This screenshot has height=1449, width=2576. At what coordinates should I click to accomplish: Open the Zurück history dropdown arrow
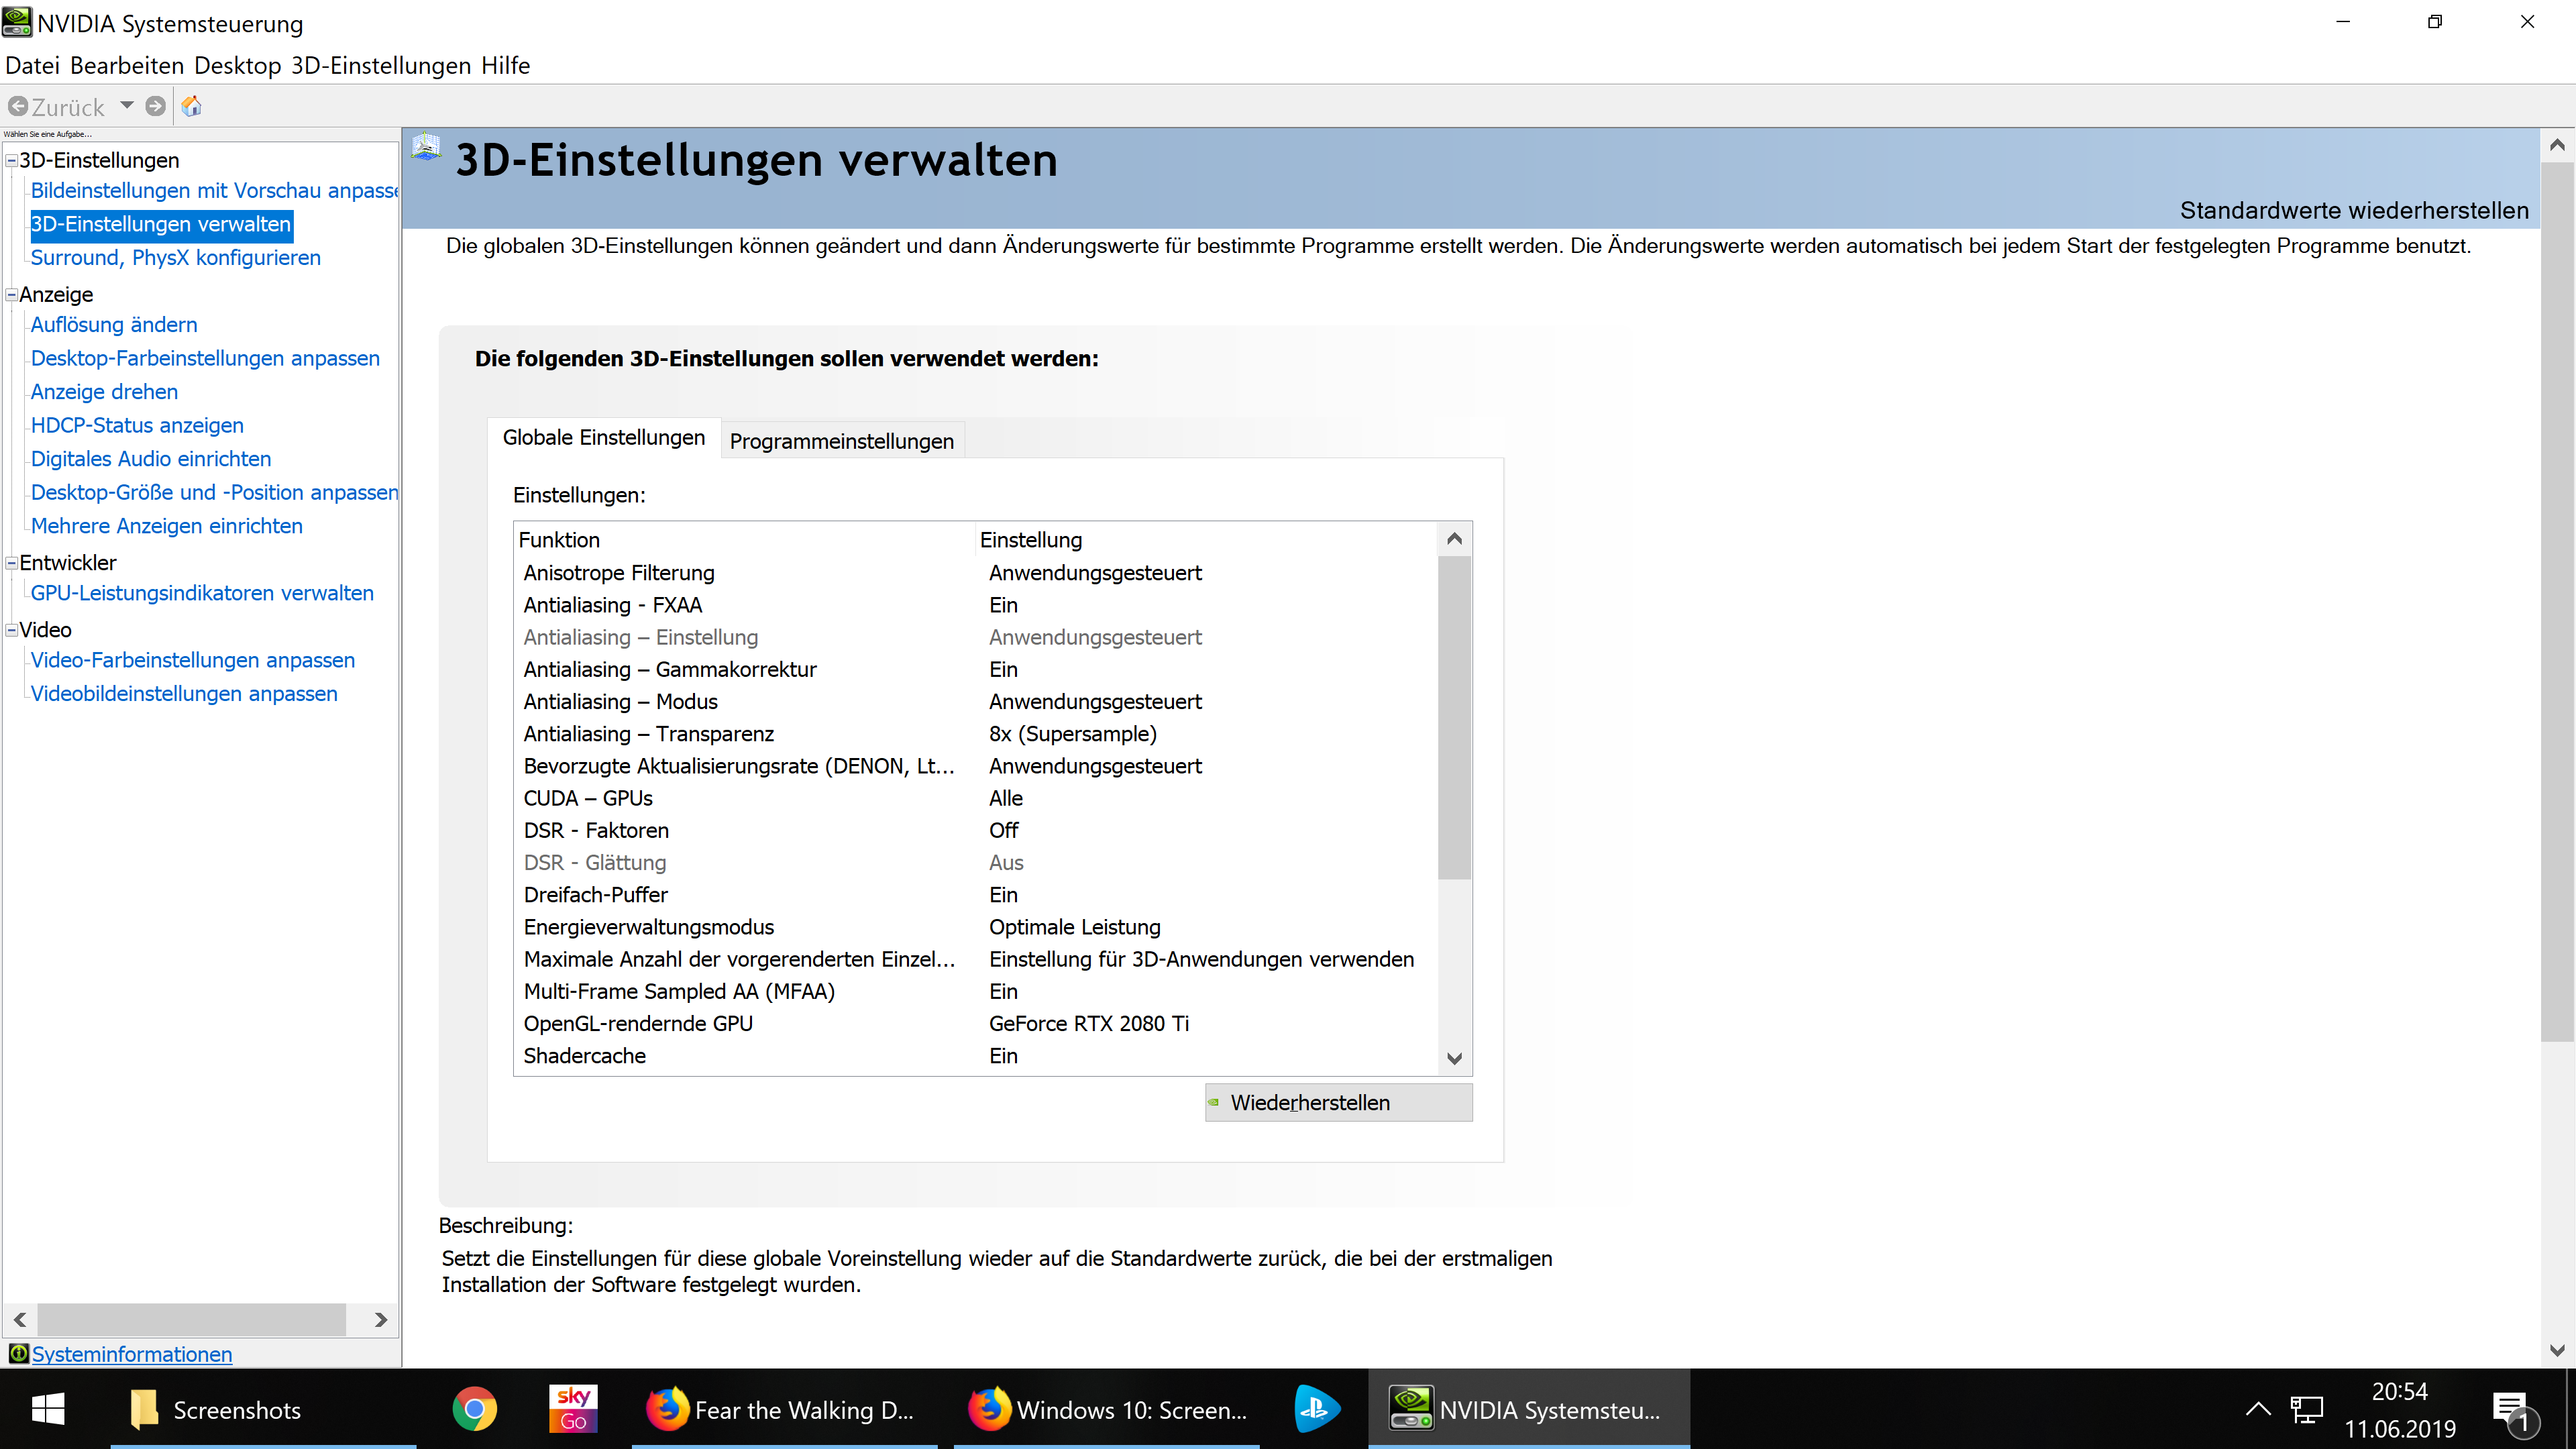[127, 105]
